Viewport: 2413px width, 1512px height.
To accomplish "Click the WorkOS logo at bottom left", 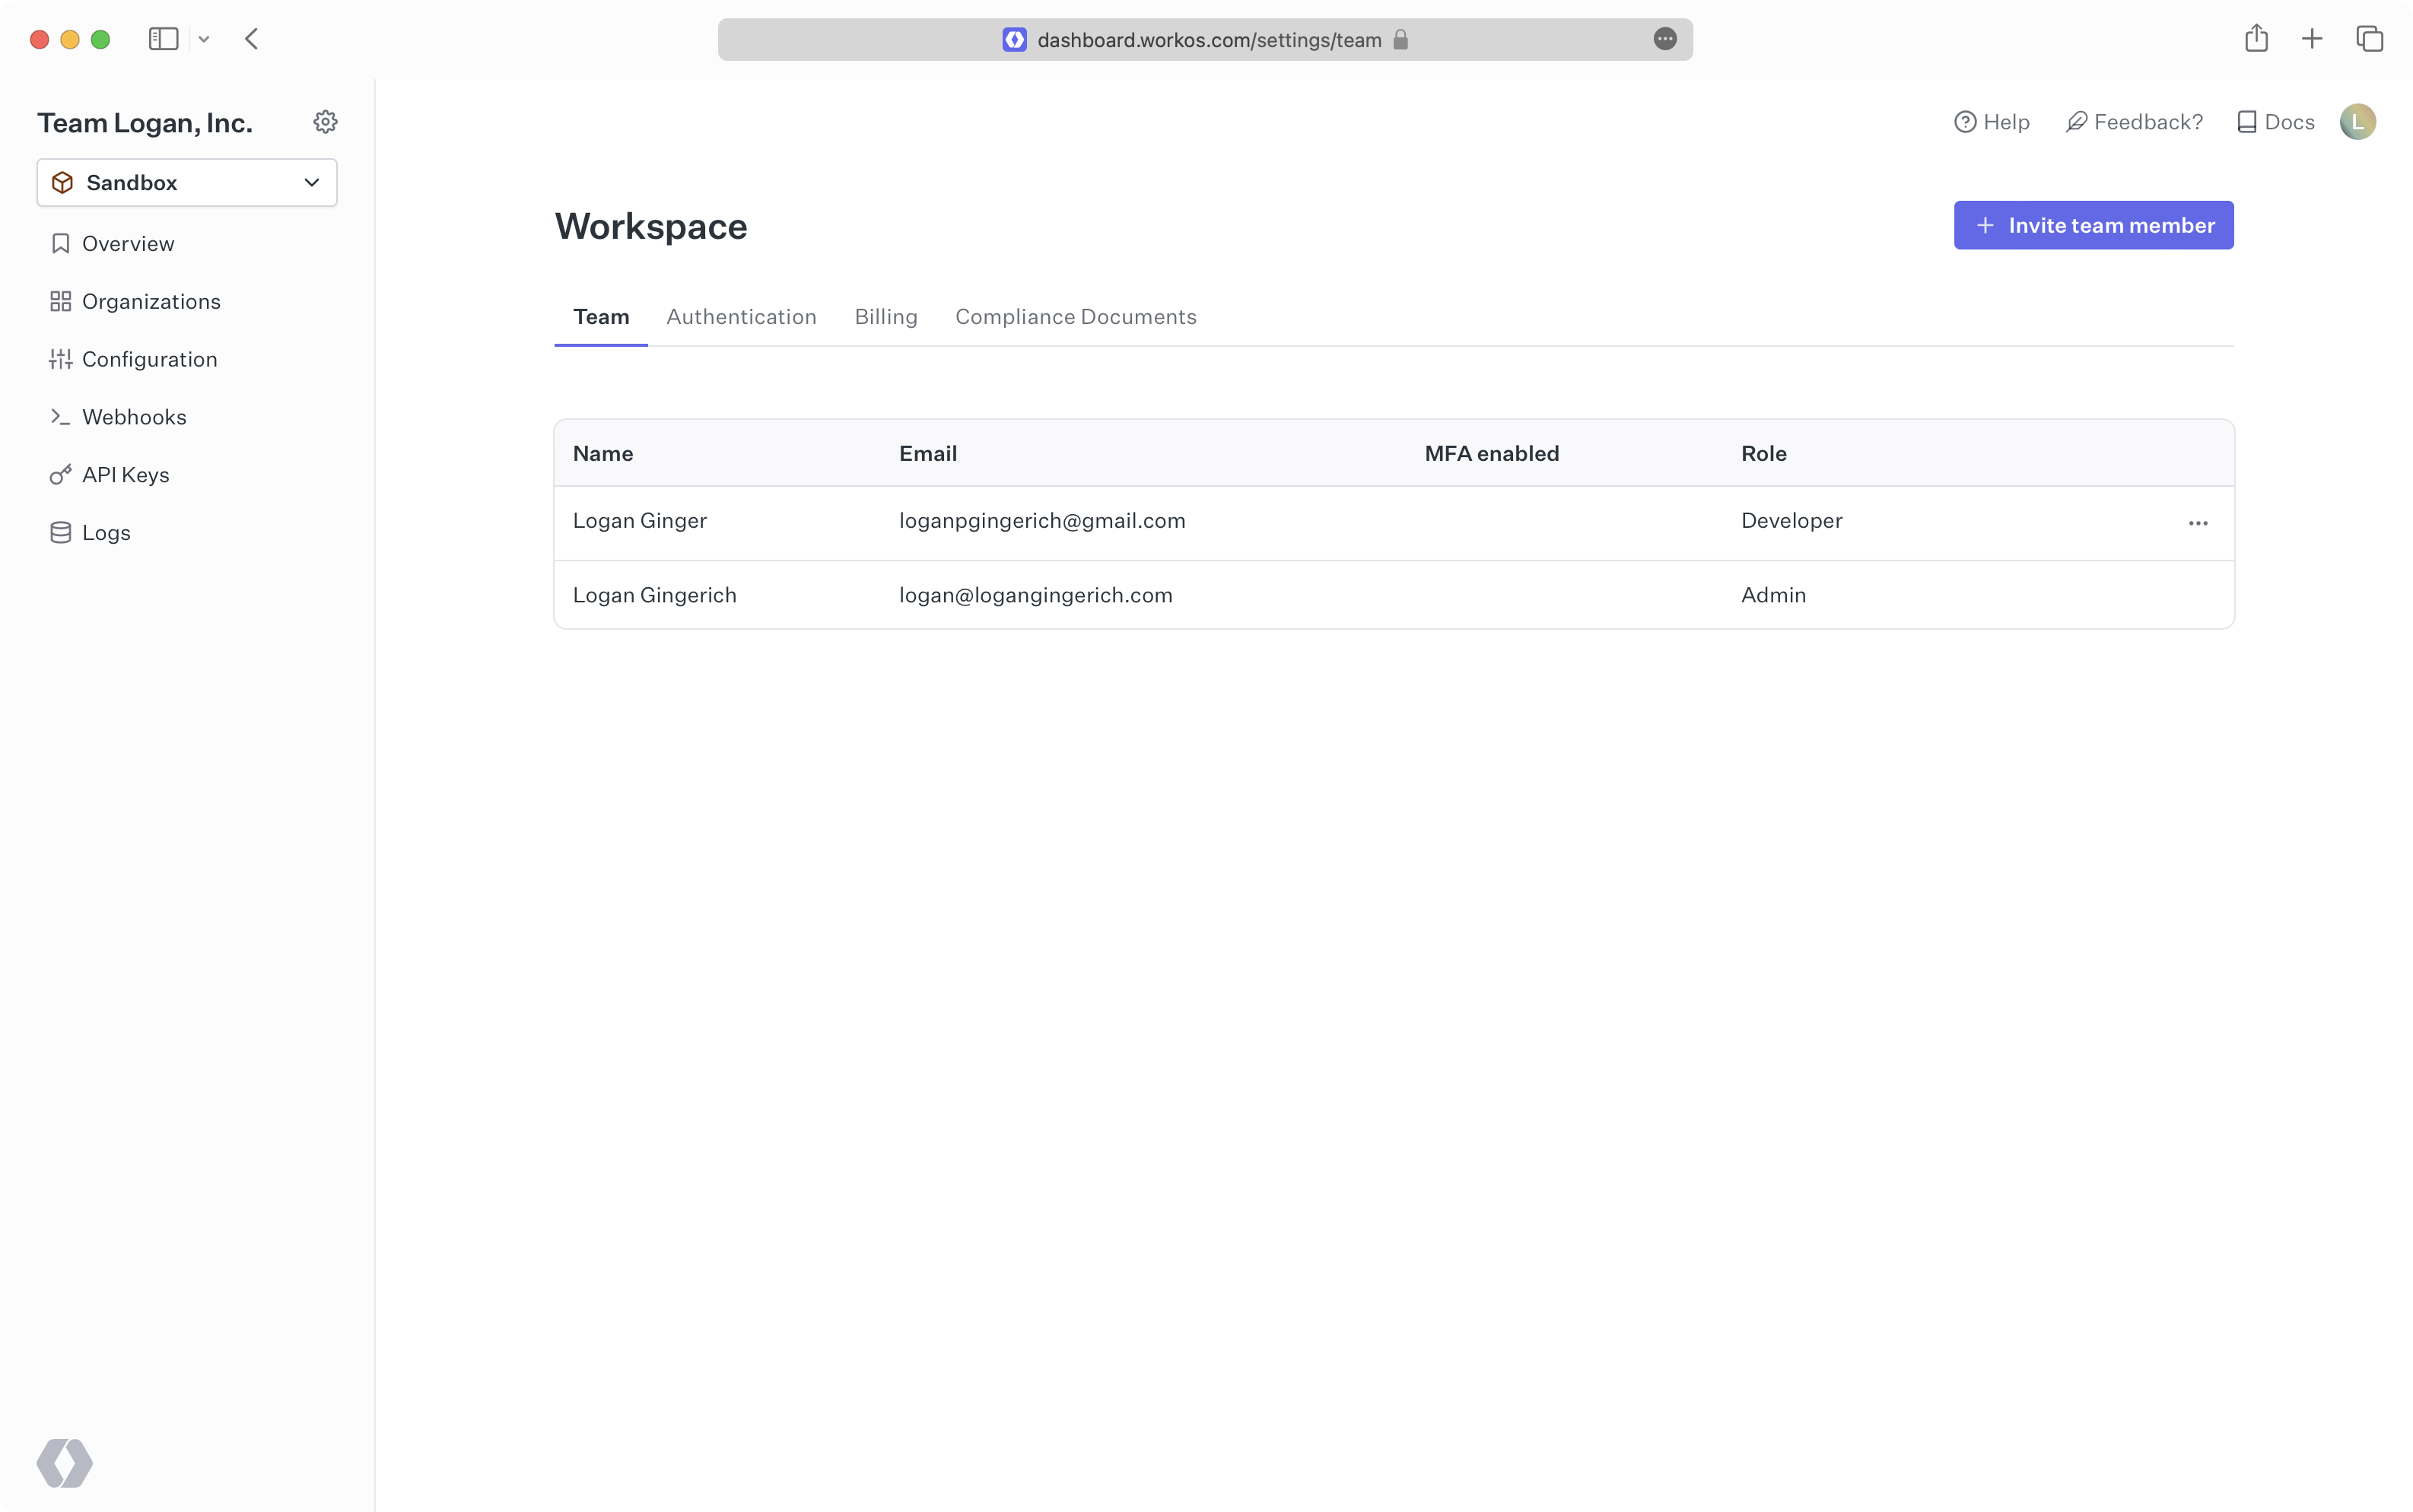I will [65, 1463].
